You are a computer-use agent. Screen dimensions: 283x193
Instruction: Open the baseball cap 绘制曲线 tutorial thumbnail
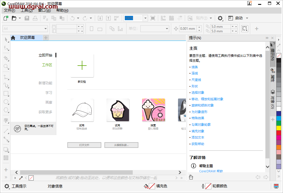tap(82, 110)
